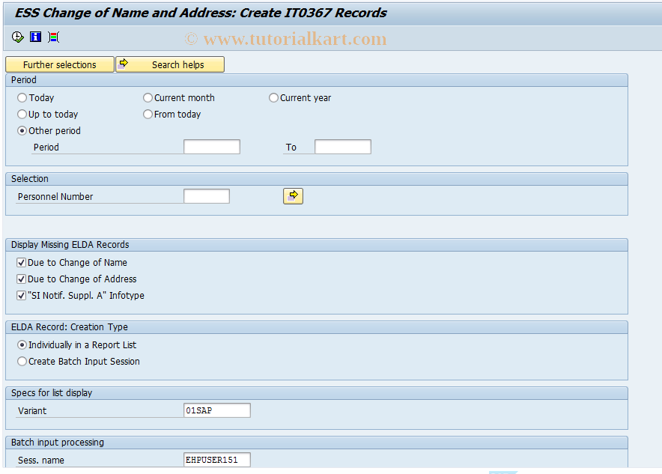Click the yellow arrow inside Search helps
The height and width of the screenshot is (474, 662).
click(x=124, y=64)
